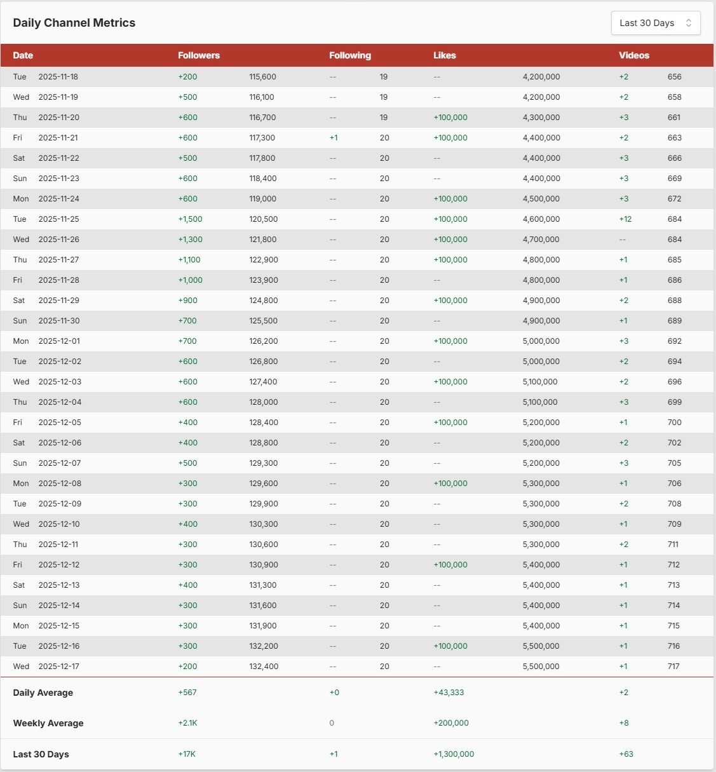Click the Last 30 Days summary row label
Image resolution: width=716 pixels, height=772 pixels.
point(41,754)
